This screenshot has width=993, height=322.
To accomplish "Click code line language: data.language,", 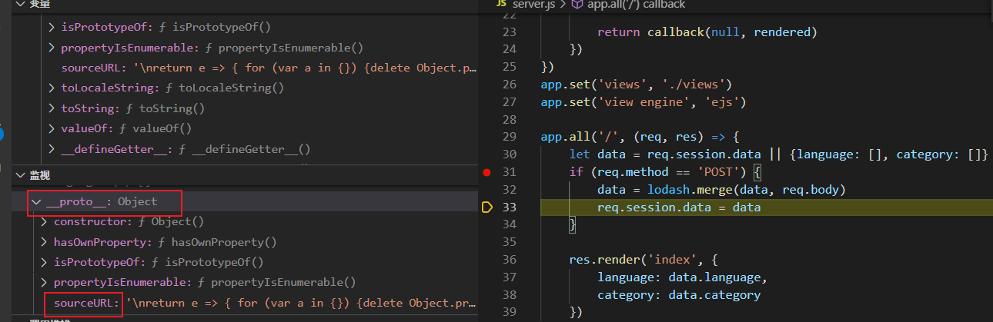I will pyautogui.click(x=682, y=277).
